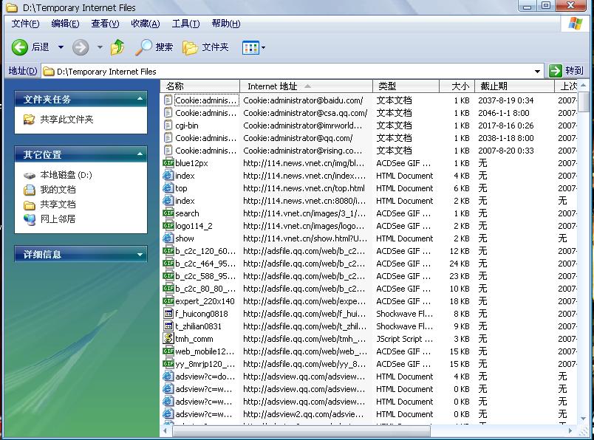
Task: Select the tmh_comm JScript file icon
Action: tap(168, 339)
